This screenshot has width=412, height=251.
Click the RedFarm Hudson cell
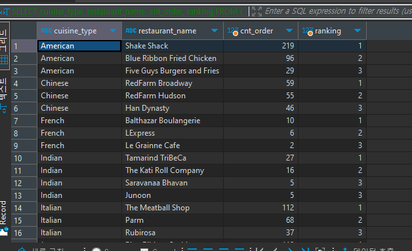pyautogui.click(x=173, y=96)
